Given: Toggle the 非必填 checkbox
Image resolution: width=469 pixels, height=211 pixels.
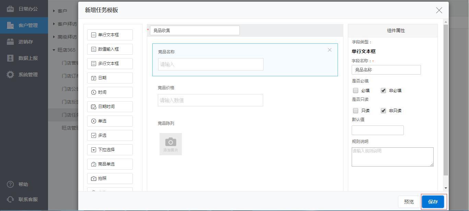Looking at the screenshot, I should point(383,91).
